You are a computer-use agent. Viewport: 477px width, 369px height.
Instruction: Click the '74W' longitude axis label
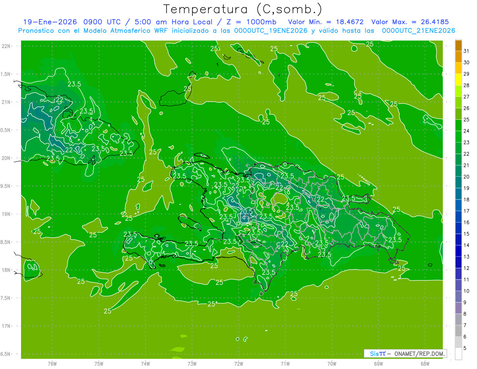pyautogui.click(x=145, y=364)
